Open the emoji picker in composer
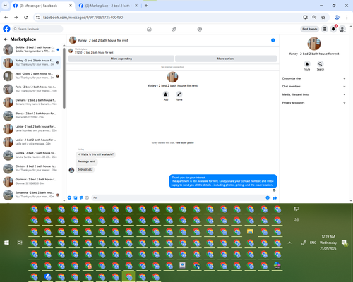 point(268,197)
